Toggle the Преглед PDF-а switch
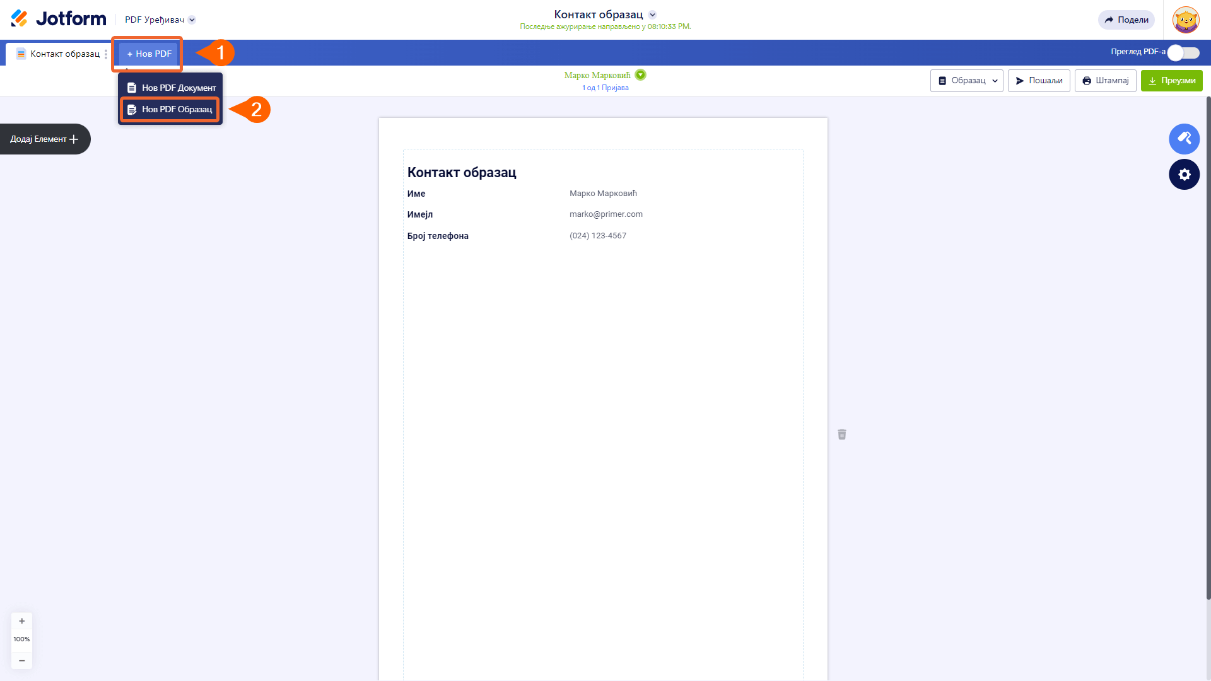The height and width of the screenshot is (681, 1211). tap(1183, 53)
